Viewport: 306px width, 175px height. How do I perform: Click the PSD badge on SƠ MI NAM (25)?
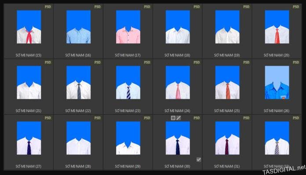click(x=246, y=63)
